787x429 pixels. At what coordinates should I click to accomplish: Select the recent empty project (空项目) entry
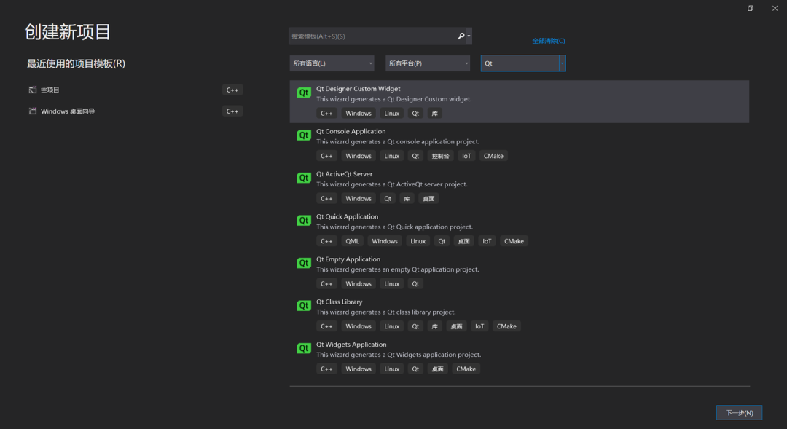(50, 90)
